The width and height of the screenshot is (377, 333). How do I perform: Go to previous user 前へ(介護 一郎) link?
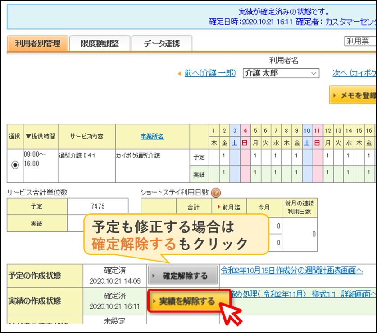[x=210, y=73]
